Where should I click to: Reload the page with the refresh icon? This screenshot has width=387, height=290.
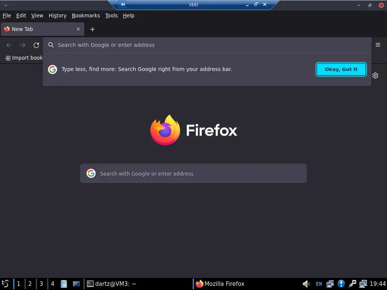tap(36, 45)
